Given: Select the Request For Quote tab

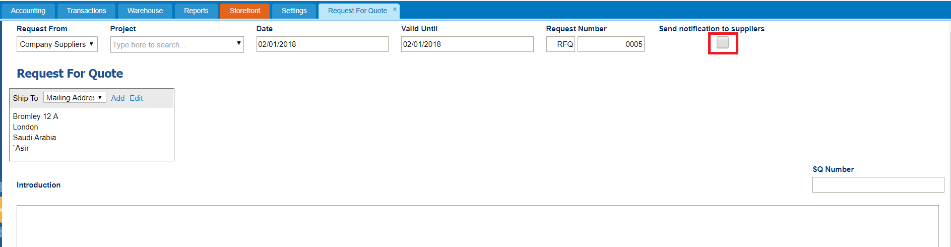Looking at the screenshot, I should (x=357, y=11).
